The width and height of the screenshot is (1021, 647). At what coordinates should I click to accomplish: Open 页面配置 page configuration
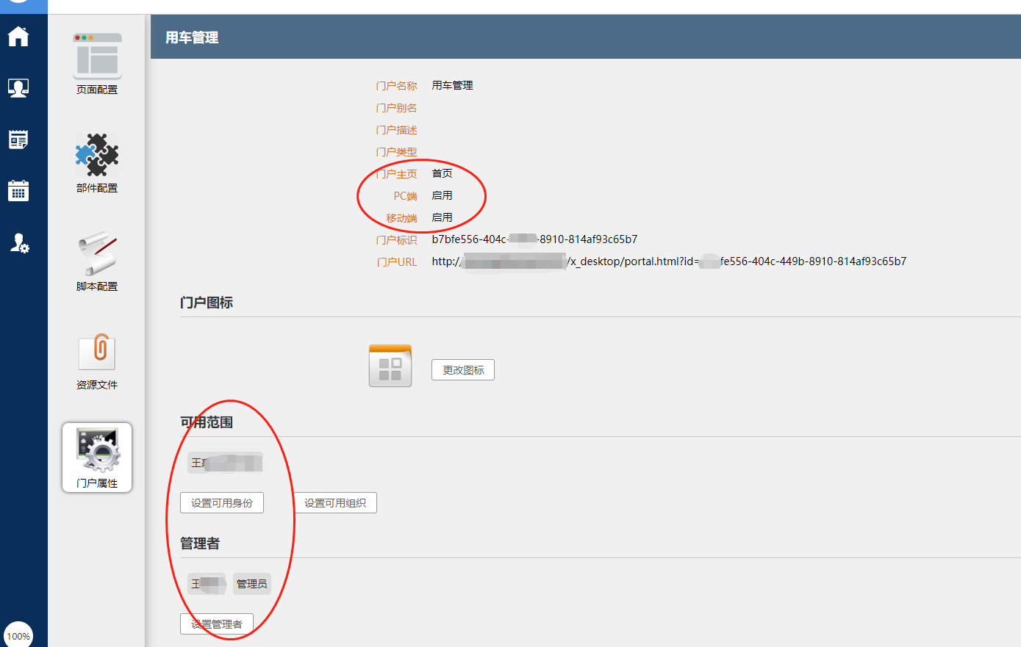point(97,64)
